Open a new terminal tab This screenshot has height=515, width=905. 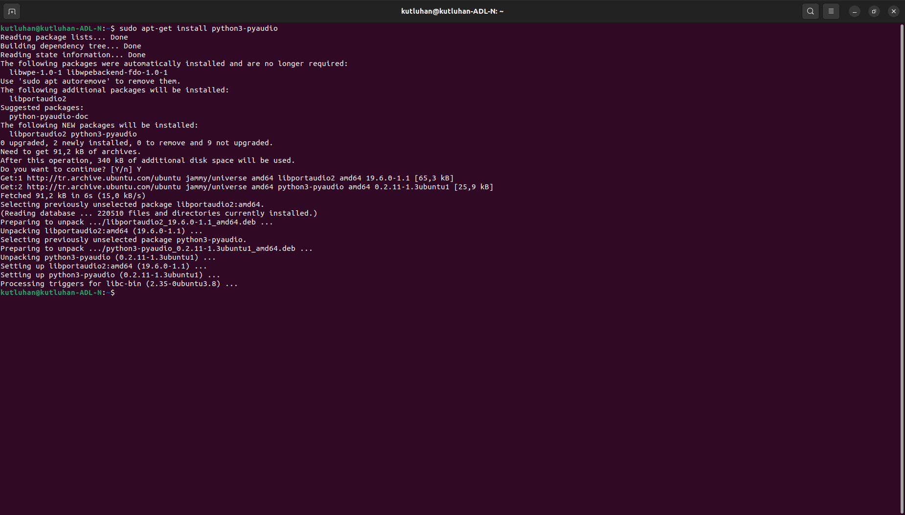12,11
